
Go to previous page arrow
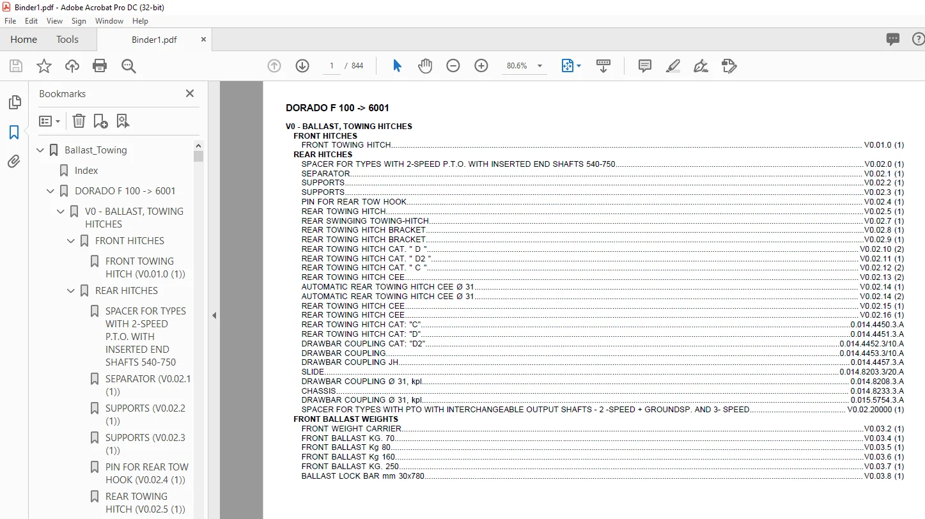click(274, 66)
